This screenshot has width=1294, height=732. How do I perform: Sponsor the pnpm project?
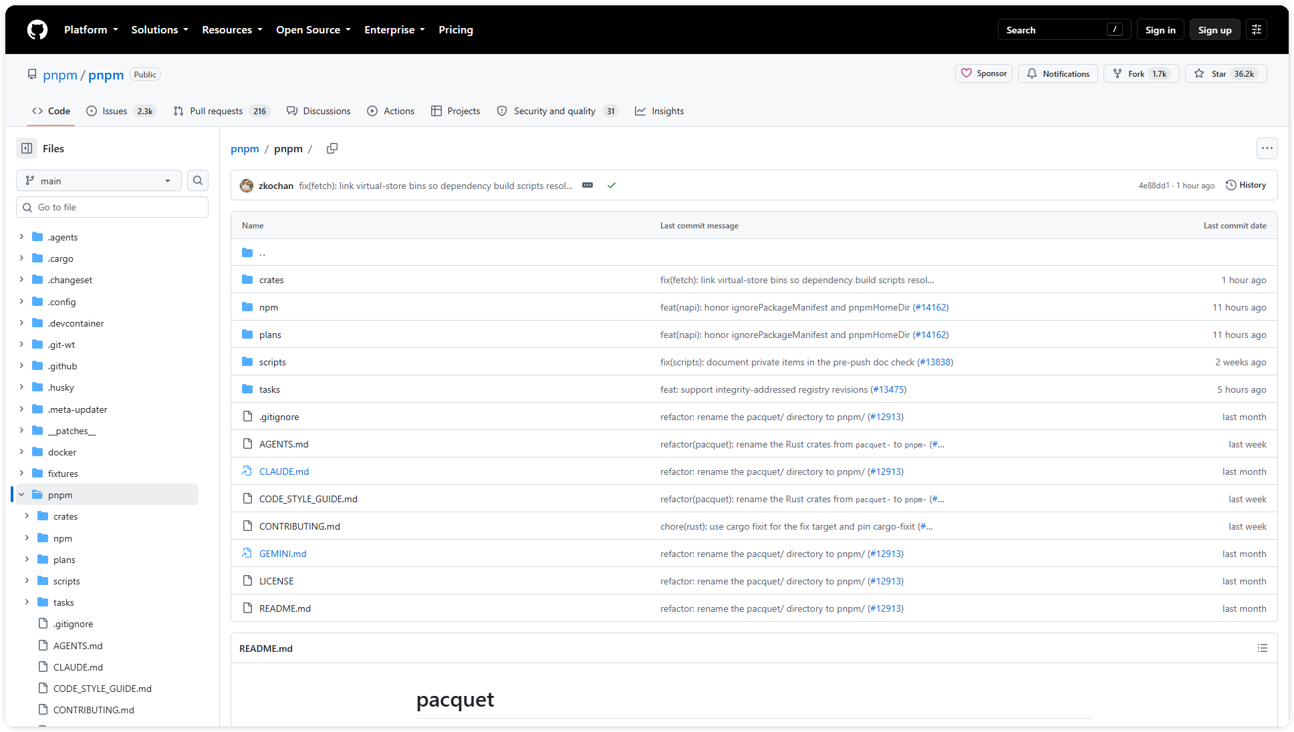(x=984, y=73)
